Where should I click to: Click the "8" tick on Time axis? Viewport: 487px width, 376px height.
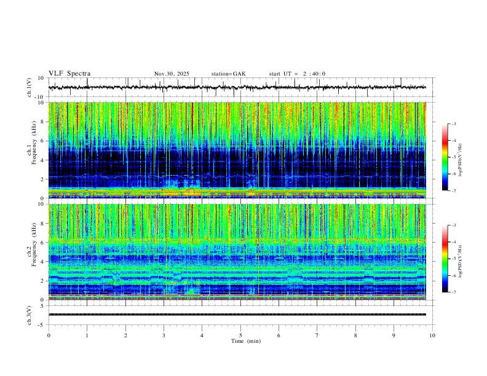(355, 335)
